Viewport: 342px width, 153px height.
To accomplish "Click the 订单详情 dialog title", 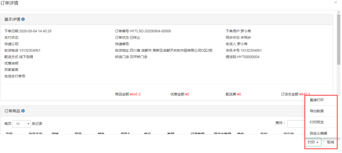I will click(9, 3).
